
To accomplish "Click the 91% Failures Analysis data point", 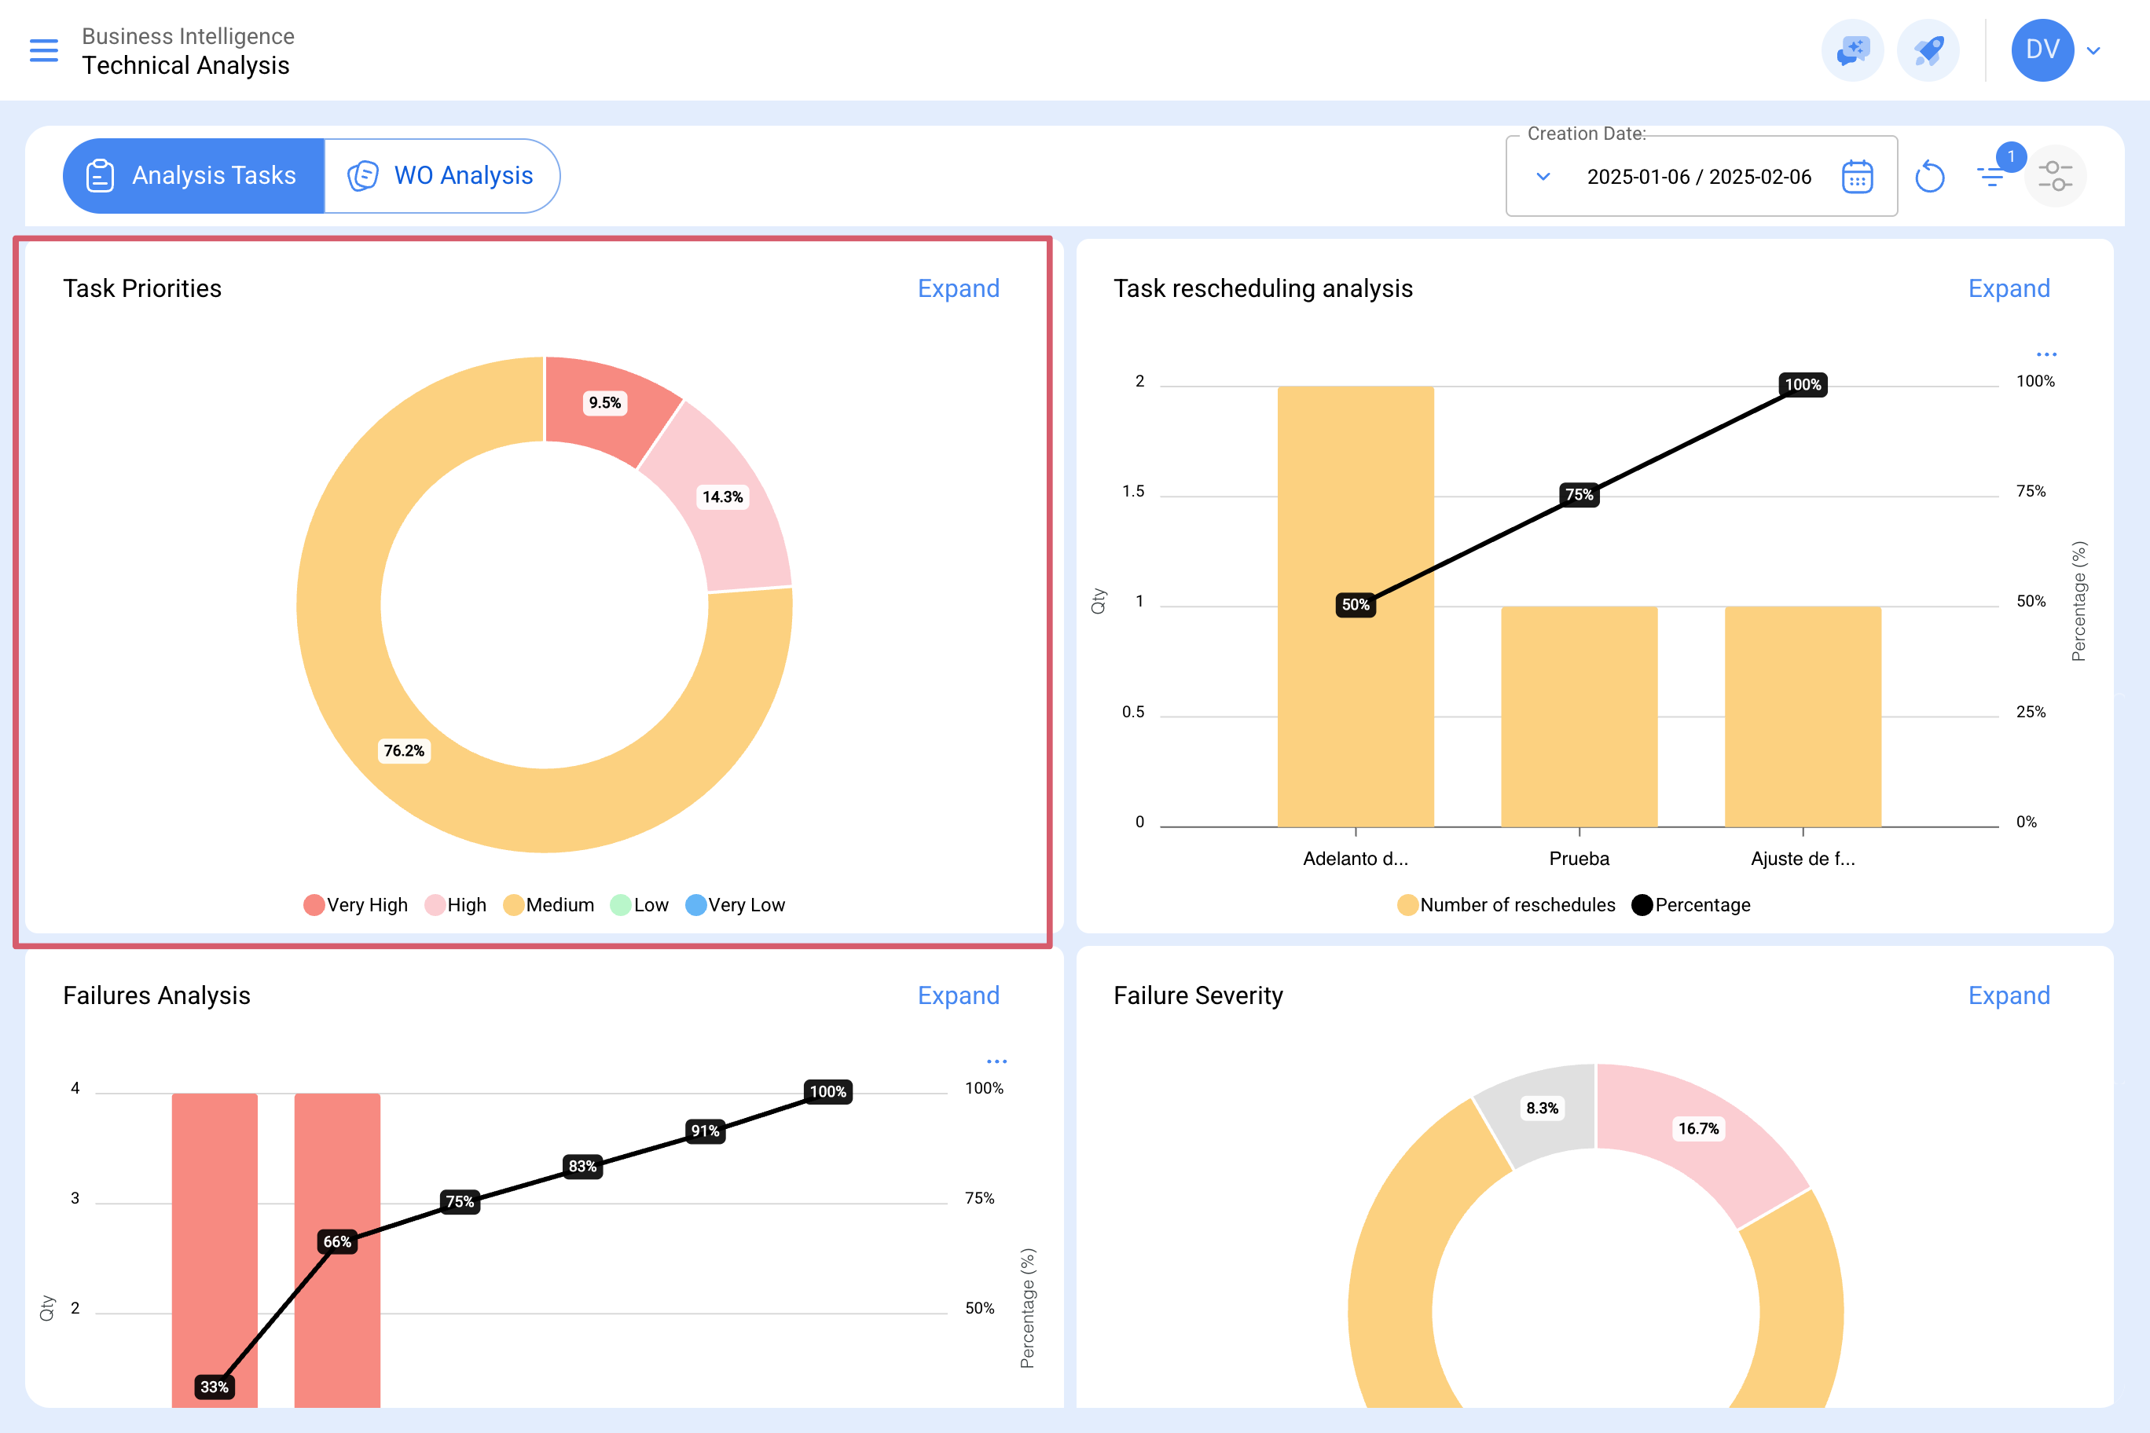I will coord(705,1131).
